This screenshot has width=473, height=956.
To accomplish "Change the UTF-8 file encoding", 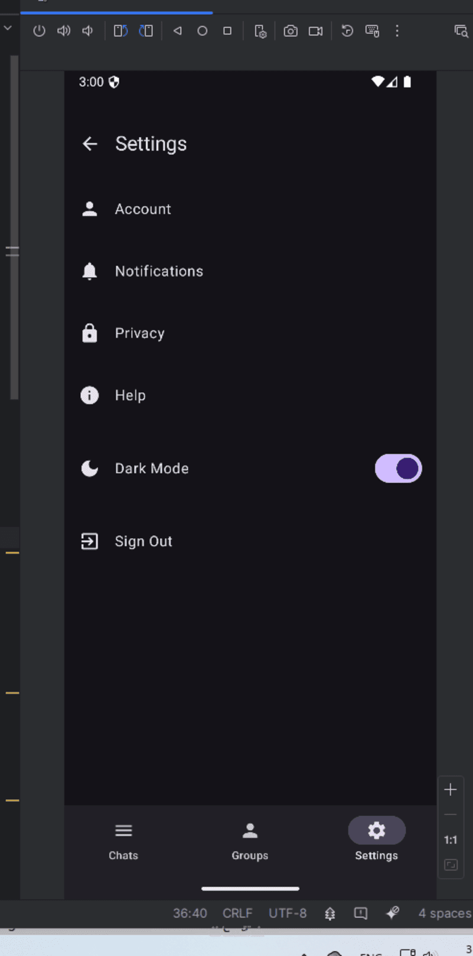I will [x=288, y=913].
